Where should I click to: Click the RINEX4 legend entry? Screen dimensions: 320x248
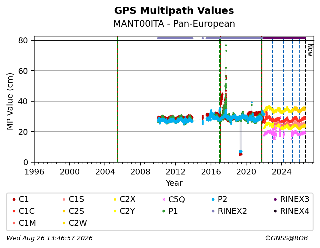(x=291, y=211)
